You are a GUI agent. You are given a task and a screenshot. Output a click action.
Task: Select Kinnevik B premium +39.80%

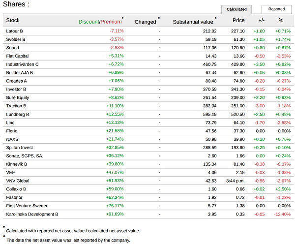coord(115,164)
